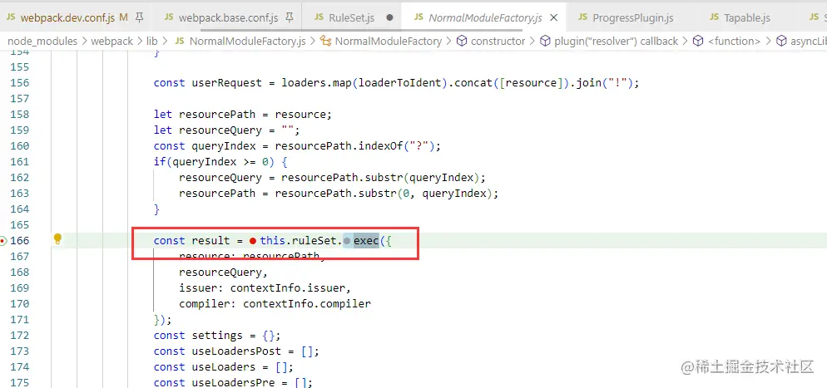Click this.ruleSet on line 166
Image resolution: width=827 pixels, height=388 pixels.
(x=298, y=241)
